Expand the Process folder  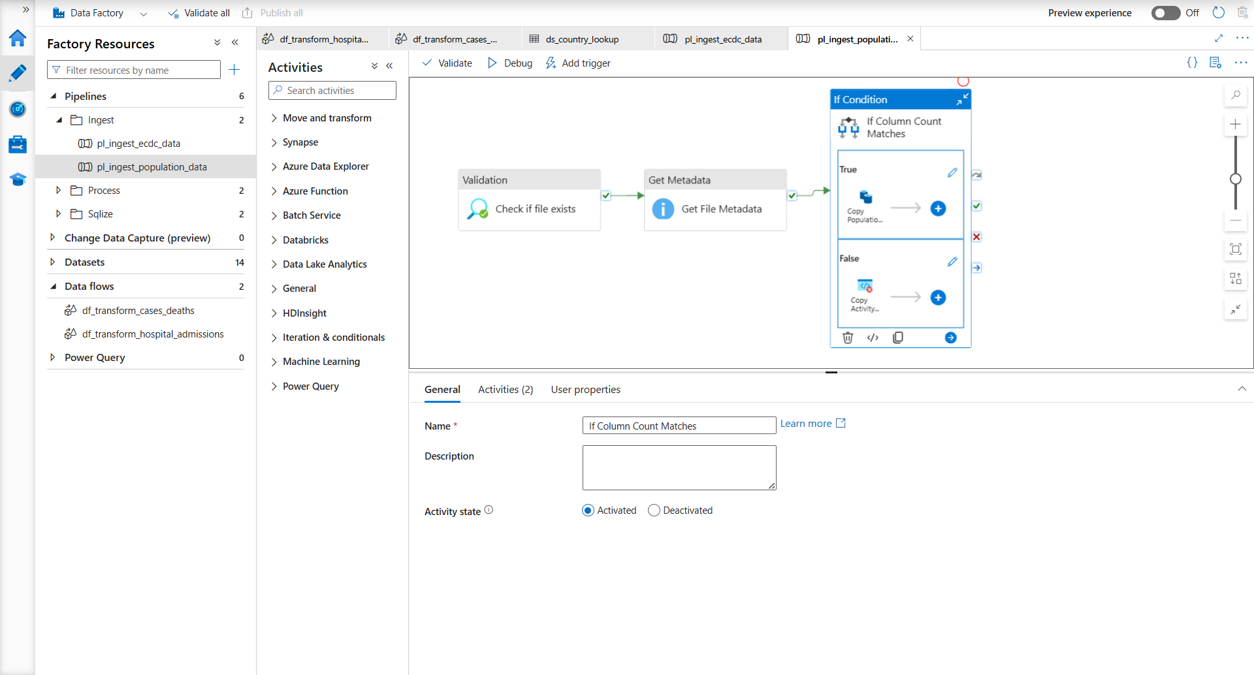(x=58, y=191)
